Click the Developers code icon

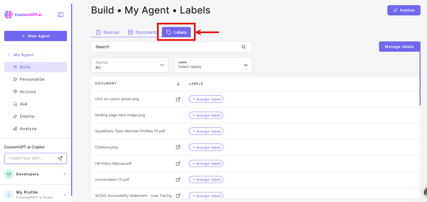(x=9, y=174)
